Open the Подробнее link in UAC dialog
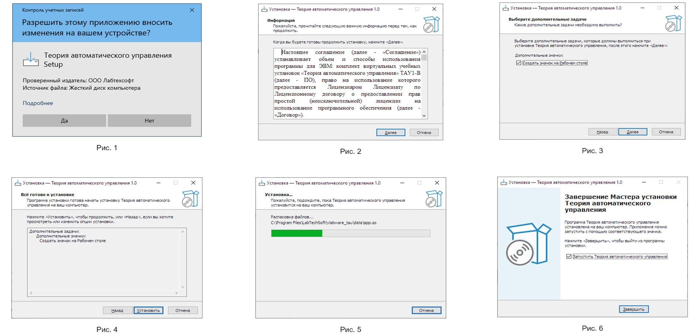 [38, 103]
